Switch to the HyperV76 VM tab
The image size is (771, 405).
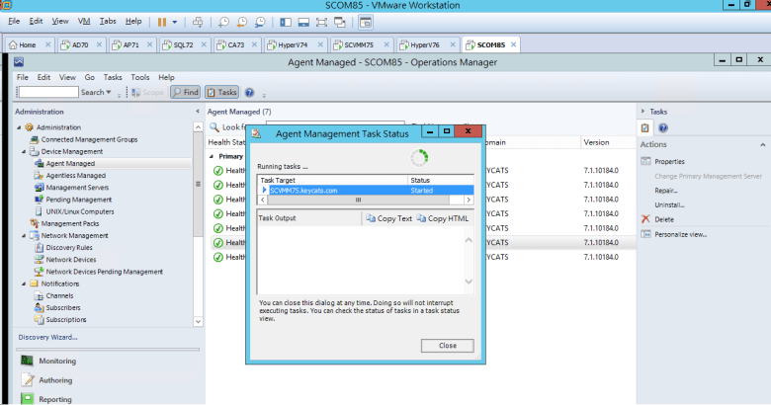pos(430,44)
